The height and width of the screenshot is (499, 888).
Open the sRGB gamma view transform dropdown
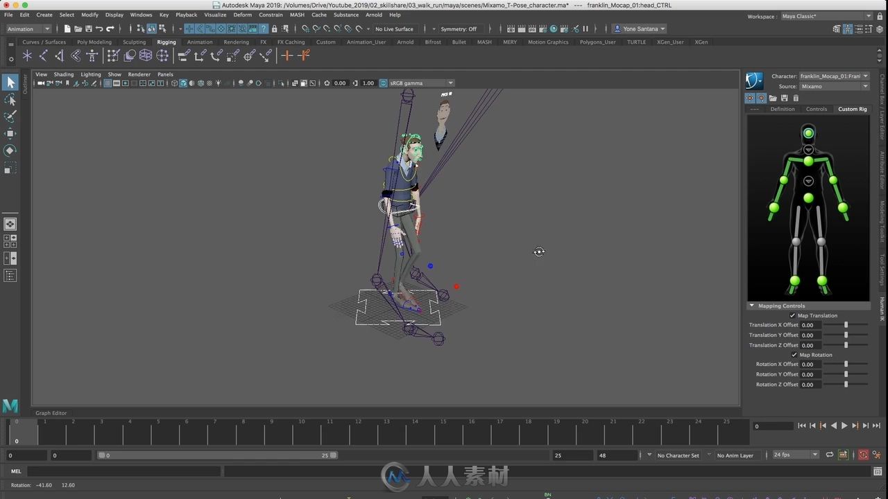(421, 83)
